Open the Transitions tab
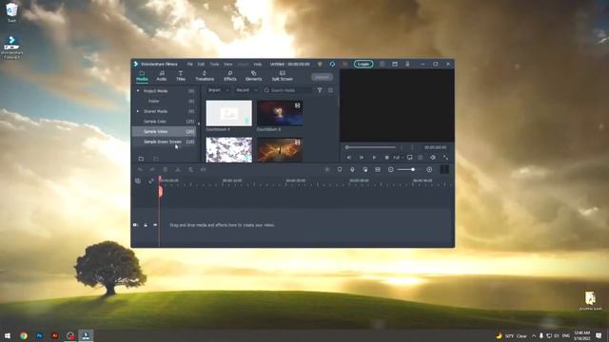This screenshot has height=342, width=609. click(205, 76)
